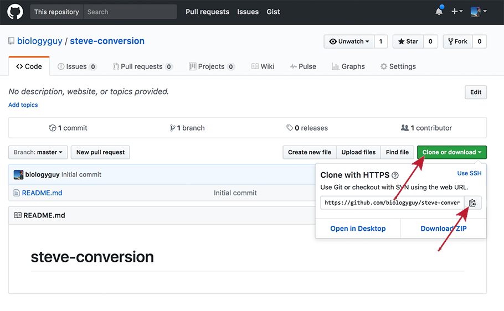The image size is (504, 311).
Task: Open the repository Pull requests tab
Action: pyautogui.click(x=143, y=66)
